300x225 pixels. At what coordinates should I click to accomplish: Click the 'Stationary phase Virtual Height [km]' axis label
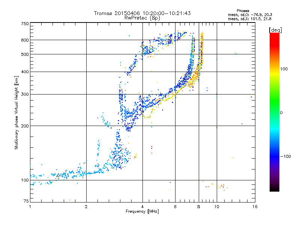(16, 112)
